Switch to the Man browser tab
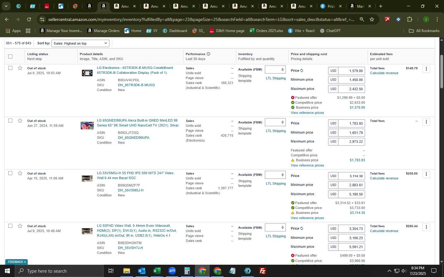Screen dimensions: 444x277 click(357, 6)
